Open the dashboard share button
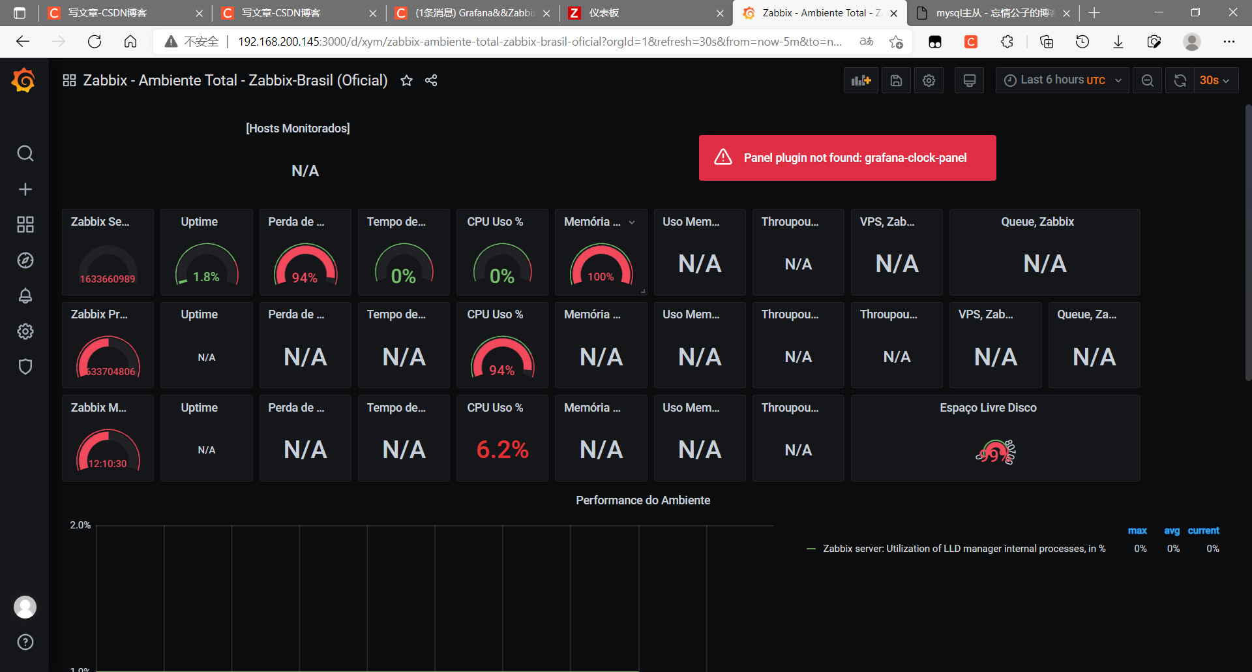 (431, 80)
